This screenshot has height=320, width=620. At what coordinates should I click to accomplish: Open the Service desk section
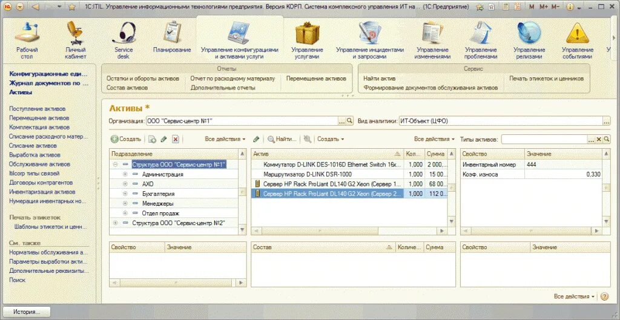(124, 41)
